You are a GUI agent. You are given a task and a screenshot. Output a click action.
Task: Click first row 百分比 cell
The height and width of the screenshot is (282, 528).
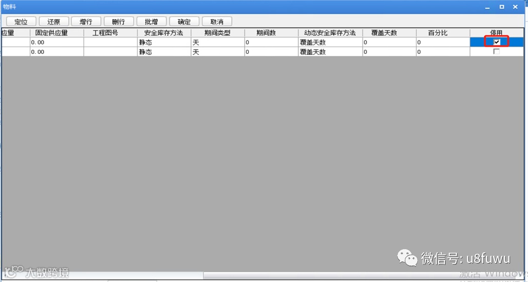point(443,42)
